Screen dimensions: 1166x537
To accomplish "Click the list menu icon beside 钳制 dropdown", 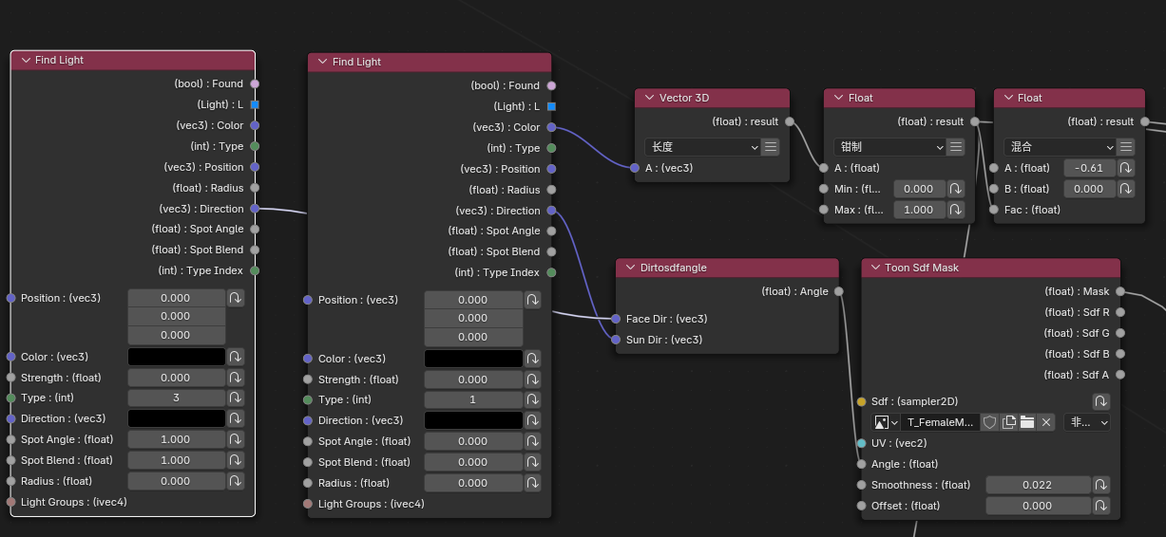I will click(x=956, y=147).
